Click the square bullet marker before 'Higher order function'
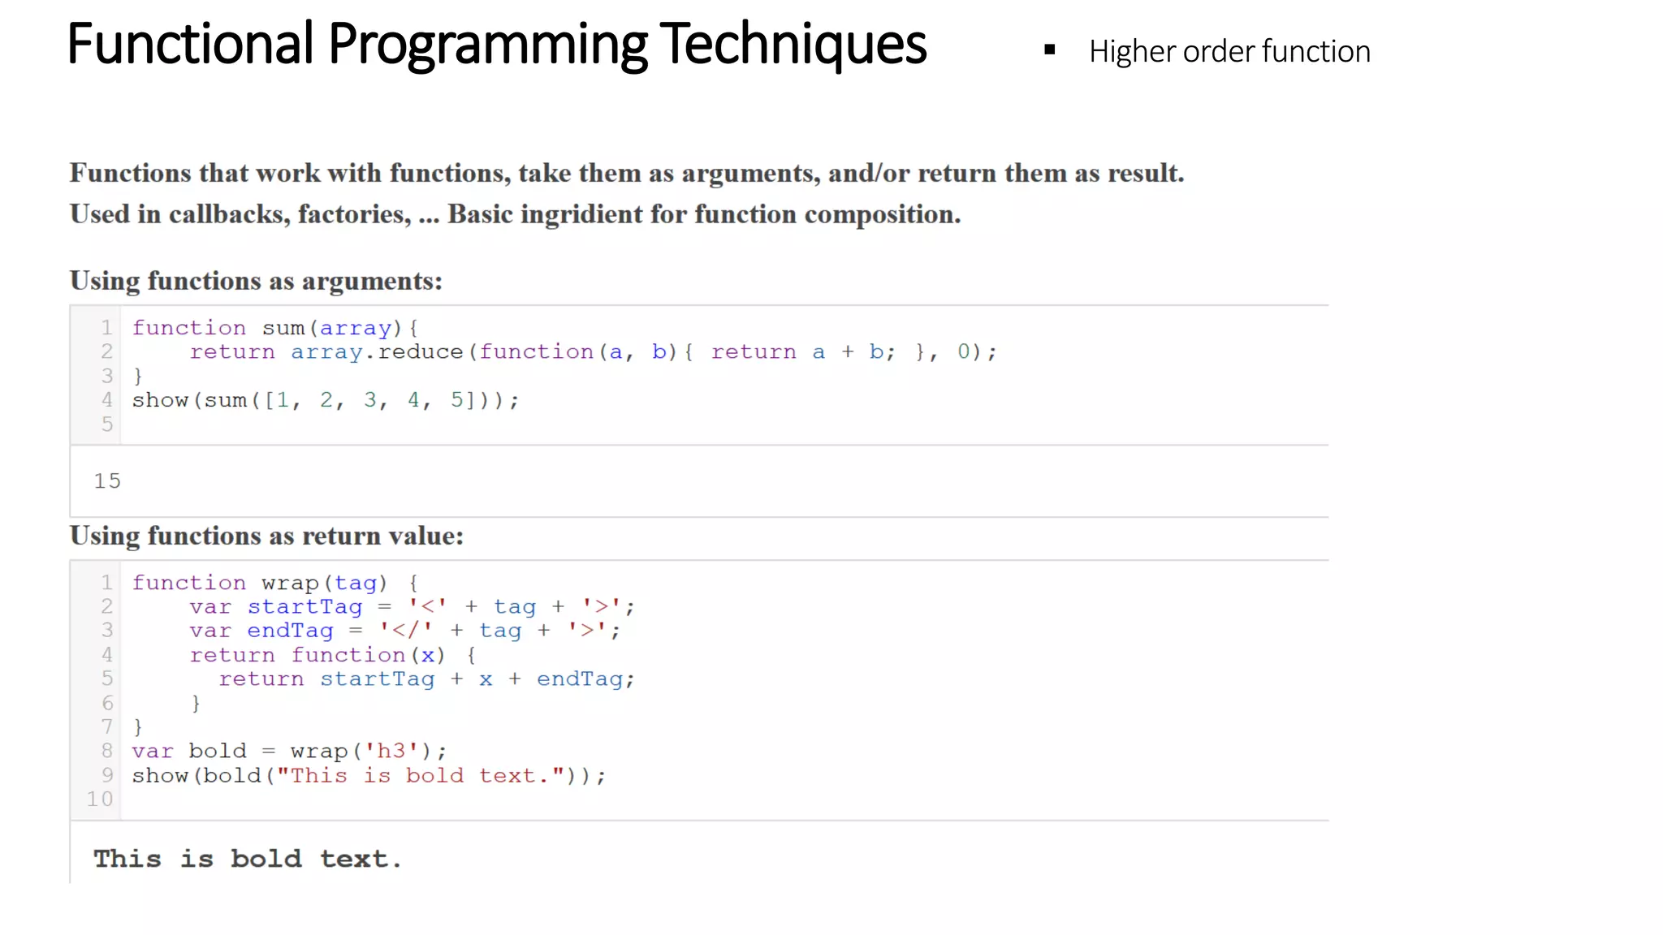The width and height of the screenshot is (1663, 935). [1049, 50]
